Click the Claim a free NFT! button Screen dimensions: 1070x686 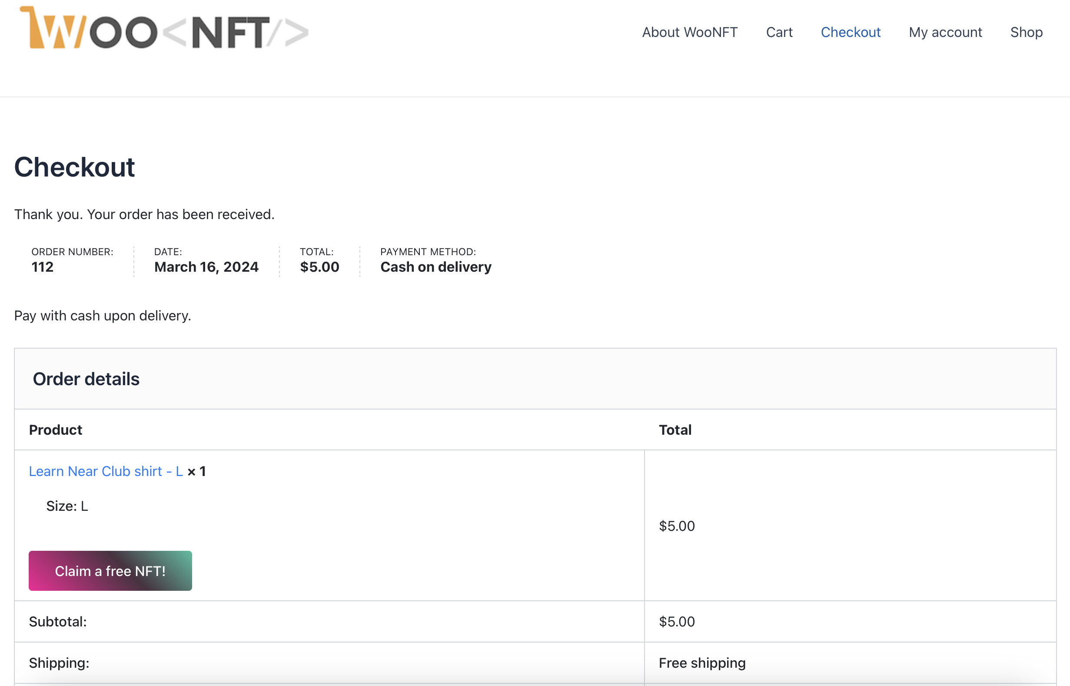[x=110, y=571]
